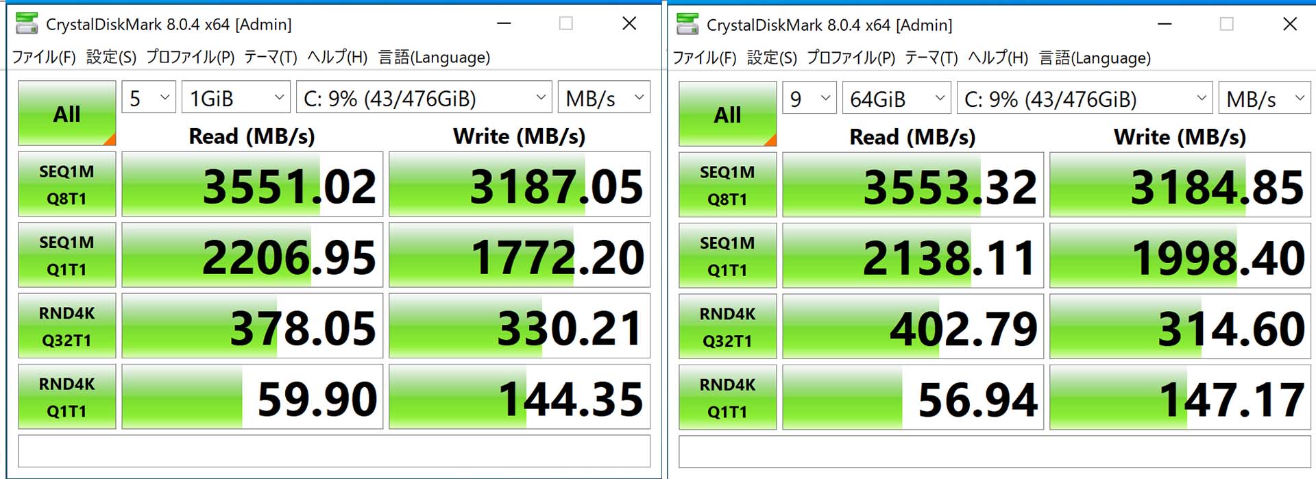Click the 3187.05 write result

click(x=520, y=184)
